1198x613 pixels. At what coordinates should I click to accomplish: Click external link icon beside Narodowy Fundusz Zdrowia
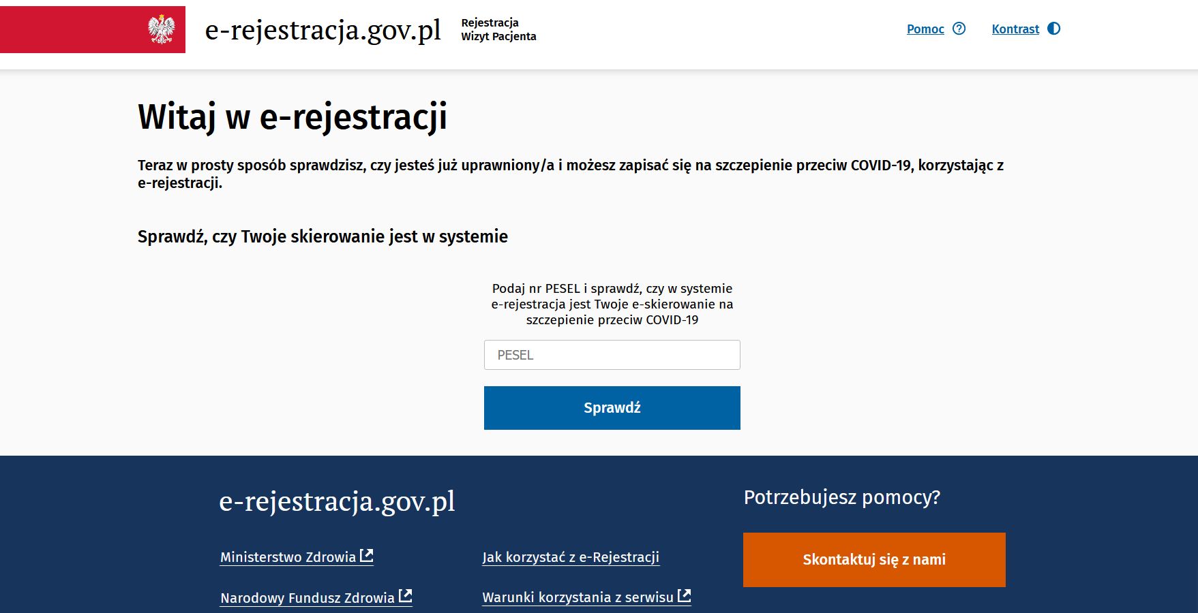point(406,596)
